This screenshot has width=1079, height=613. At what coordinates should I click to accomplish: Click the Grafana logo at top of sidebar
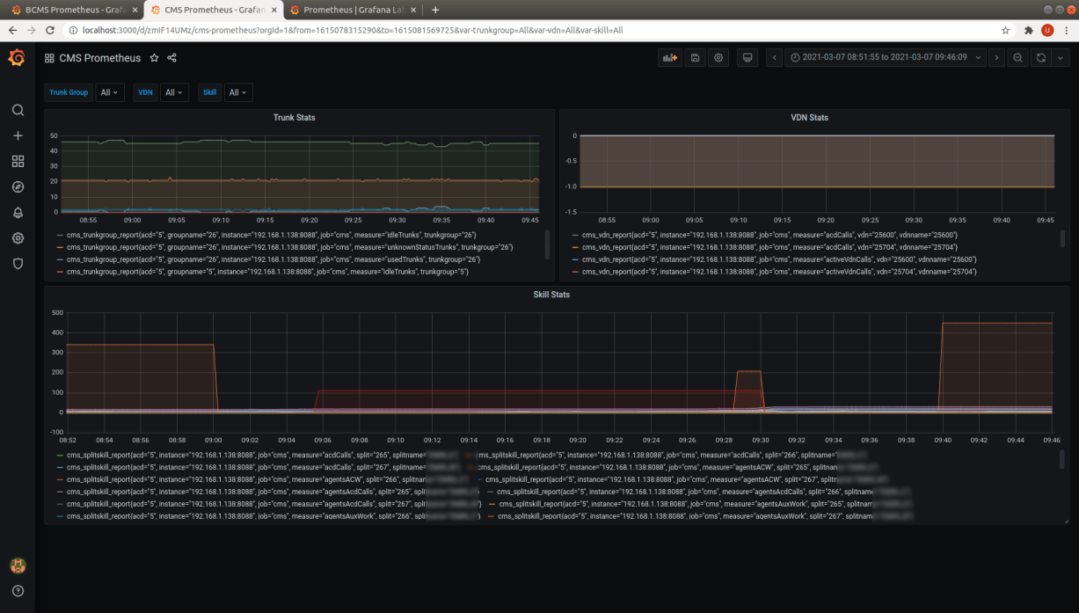click(18, 57)
